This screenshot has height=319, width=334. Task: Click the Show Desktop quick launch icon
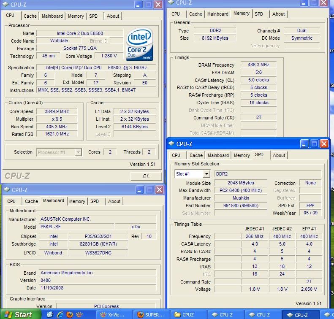point(50,314)
